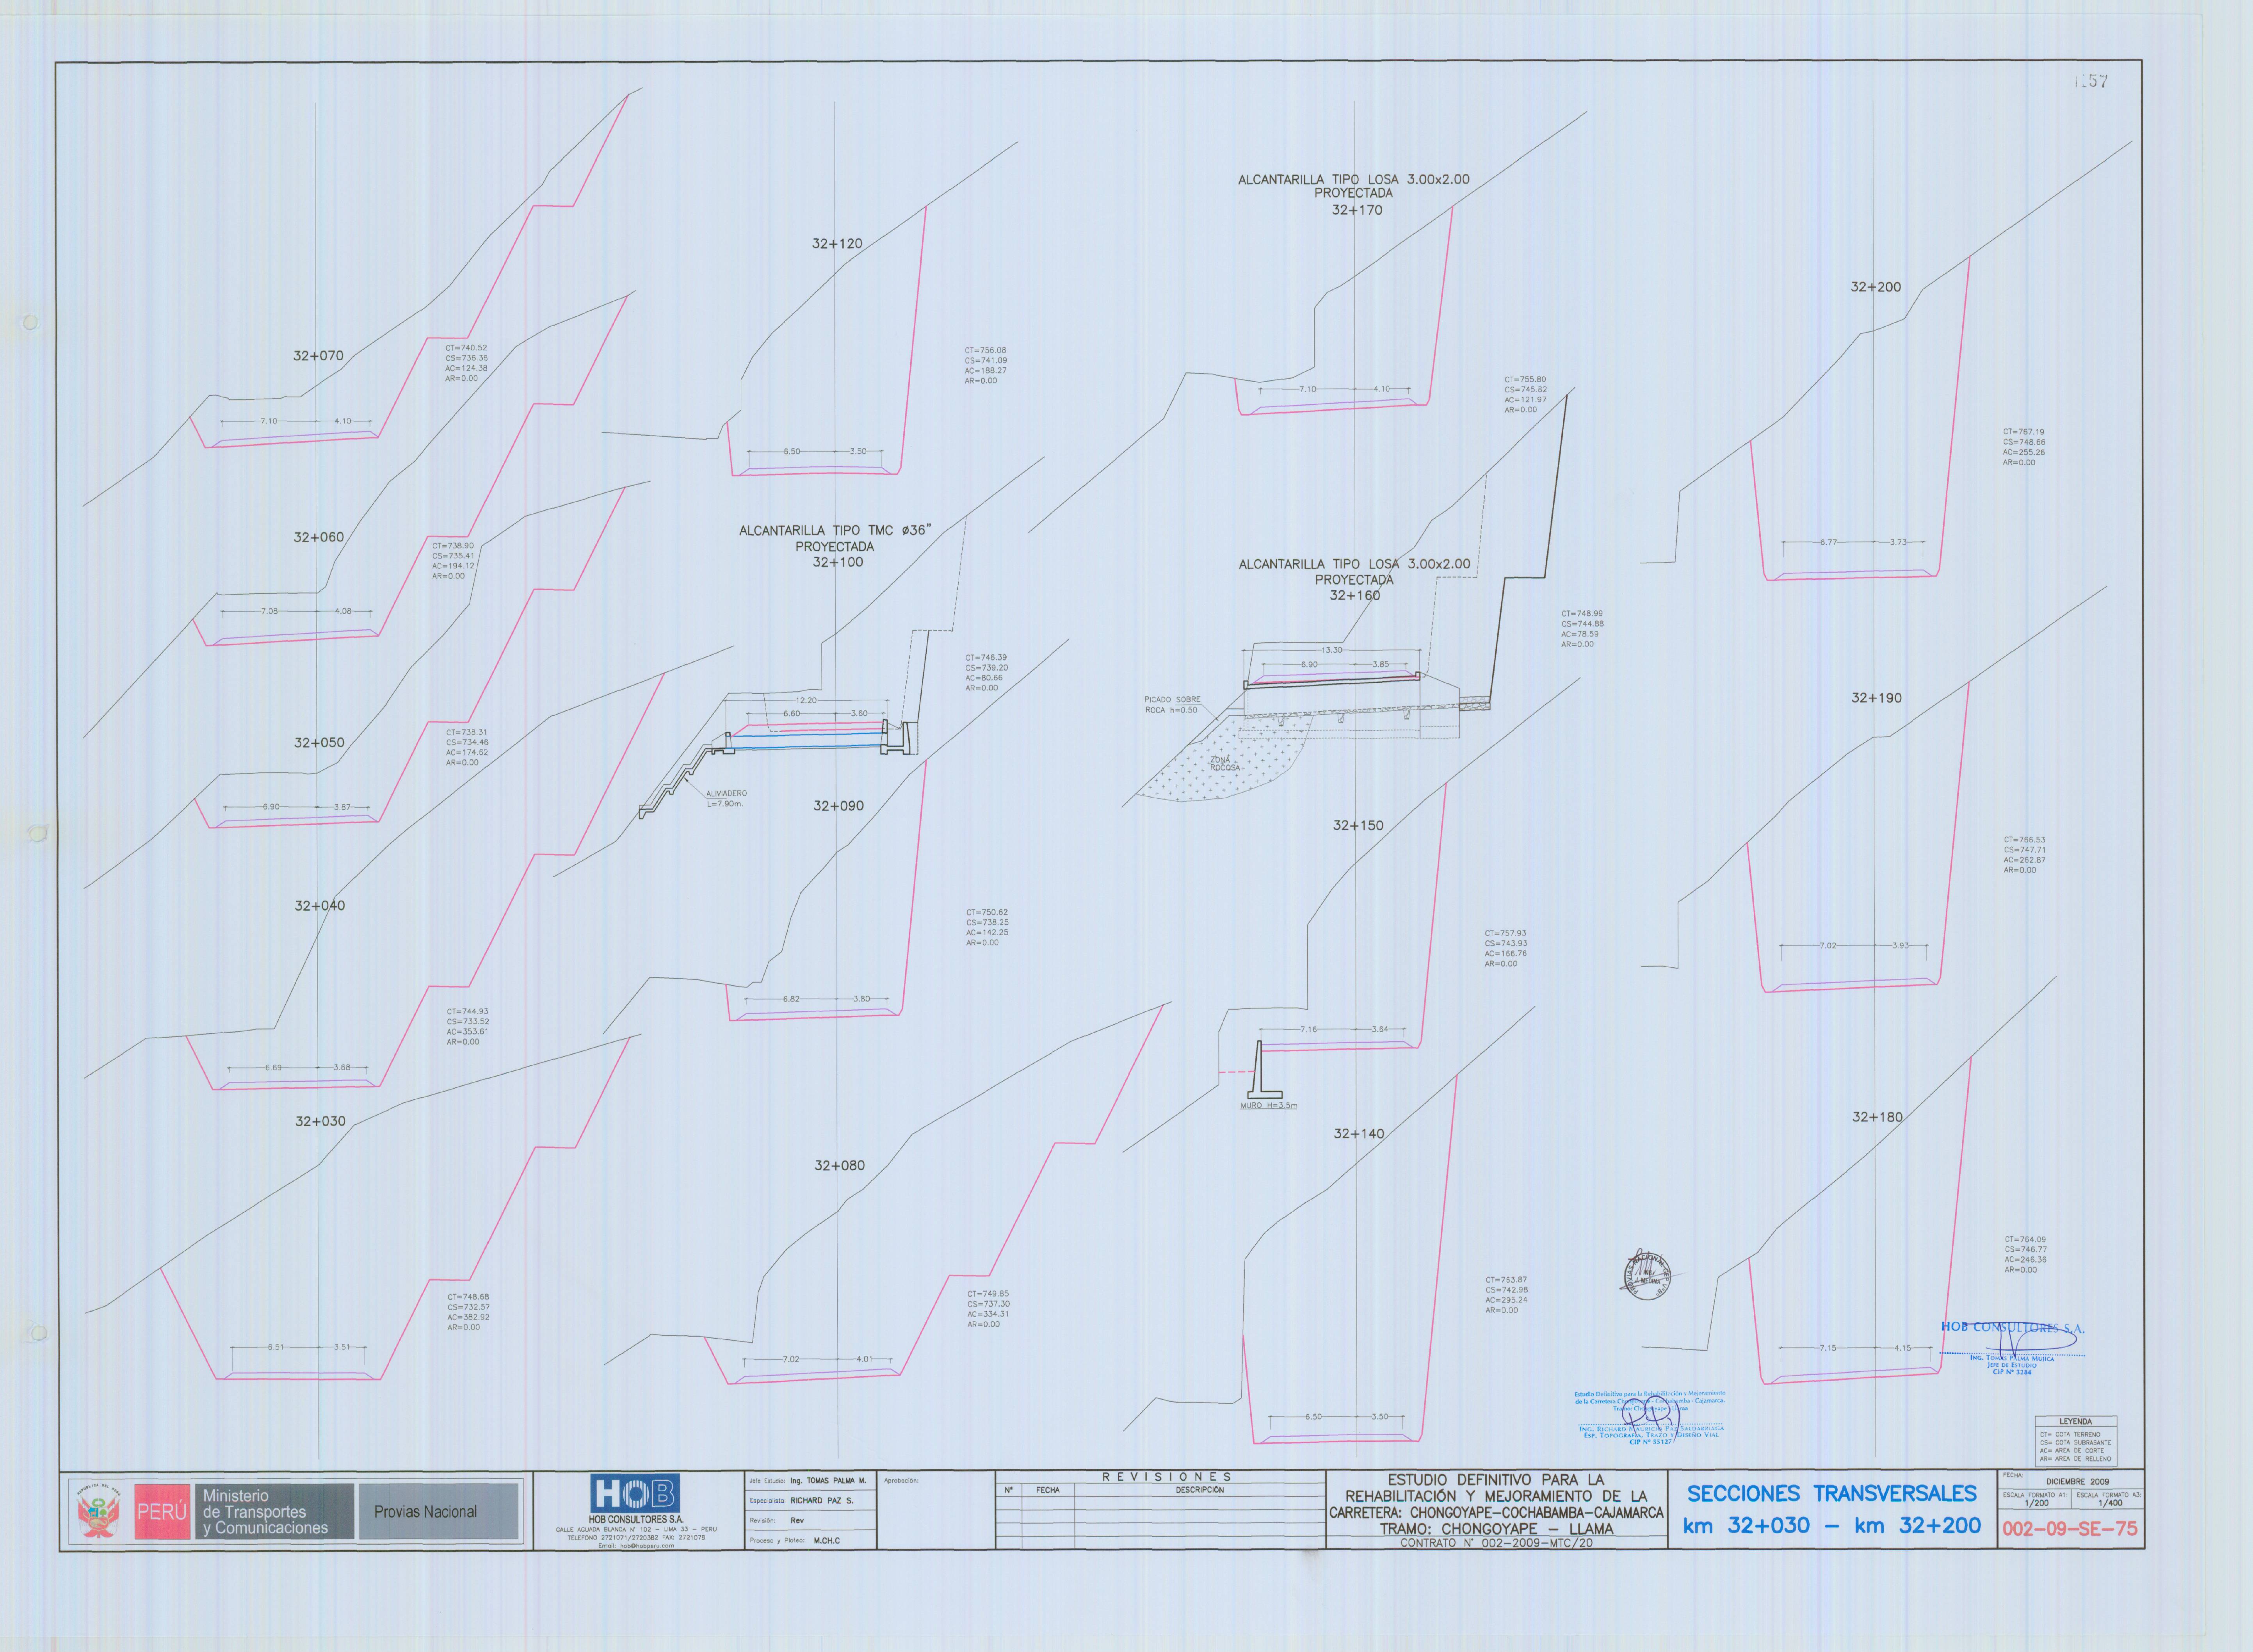Click the value CT=748.99
Image resolution: width=2253 pixels, height=1652 pixels.
1582,614
